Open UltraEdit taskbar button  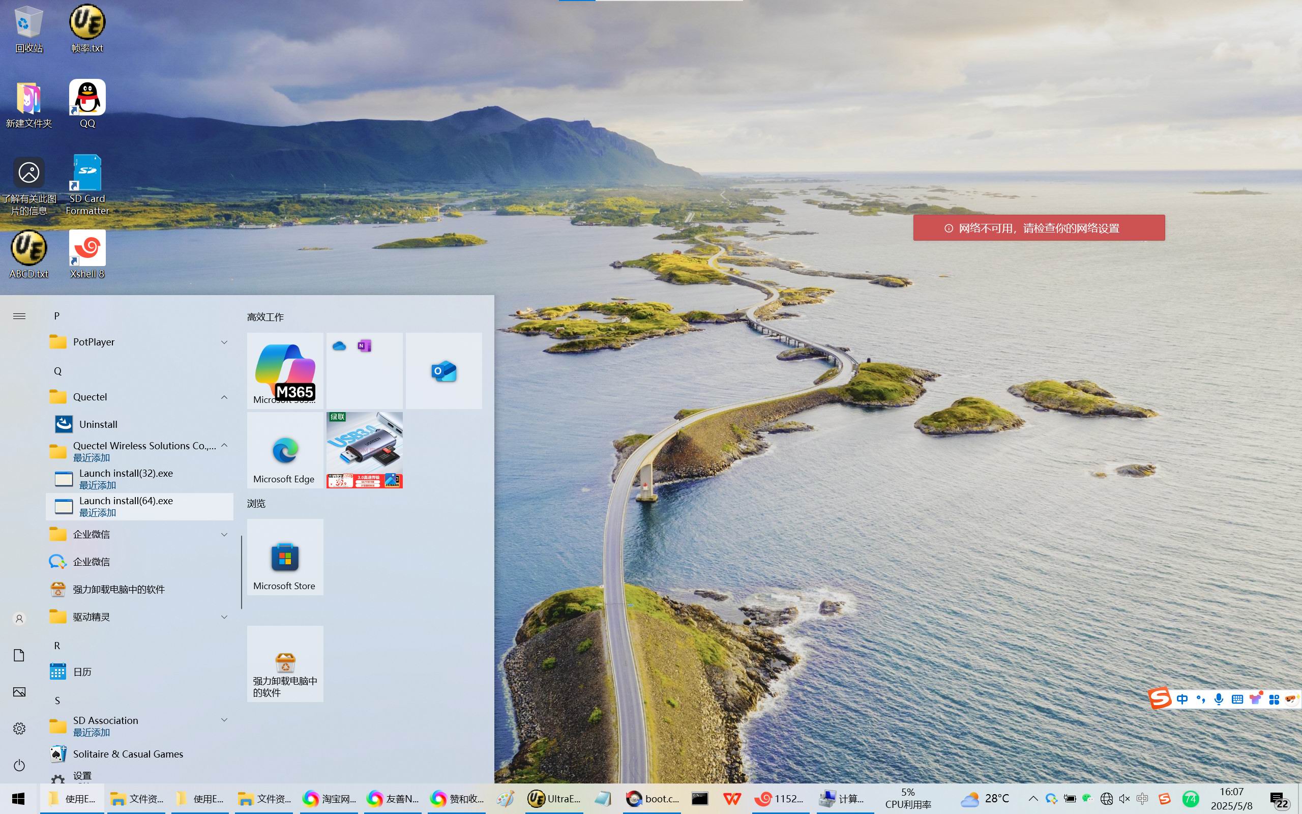pos(554,799)
